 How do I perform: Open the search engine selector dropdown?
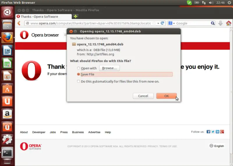[172, 23]
